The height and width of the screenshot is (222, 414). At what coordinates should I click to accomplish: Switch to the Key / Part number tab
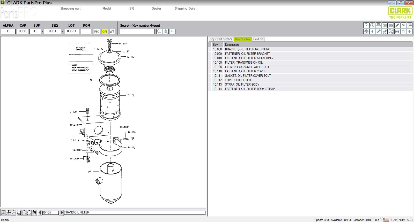tap(221, 39)
